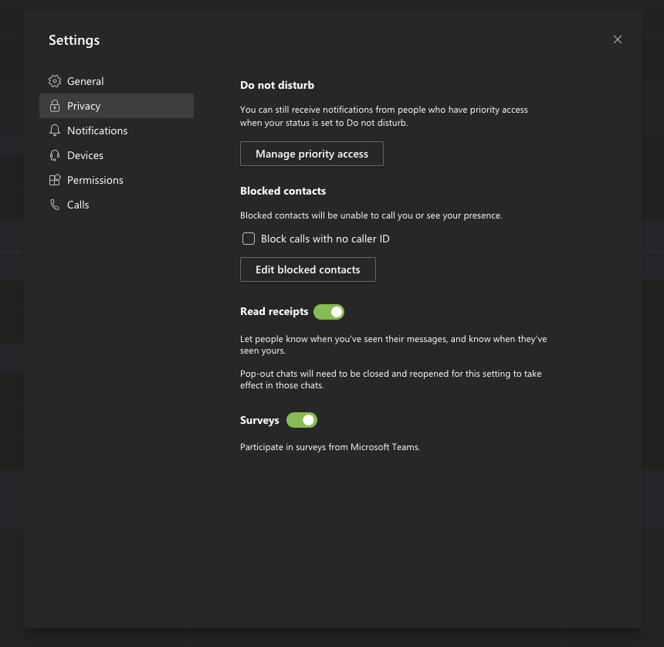Click the headset icon for Devices
The width and height of the screenshot is (664, 647).
click(55, 155)
